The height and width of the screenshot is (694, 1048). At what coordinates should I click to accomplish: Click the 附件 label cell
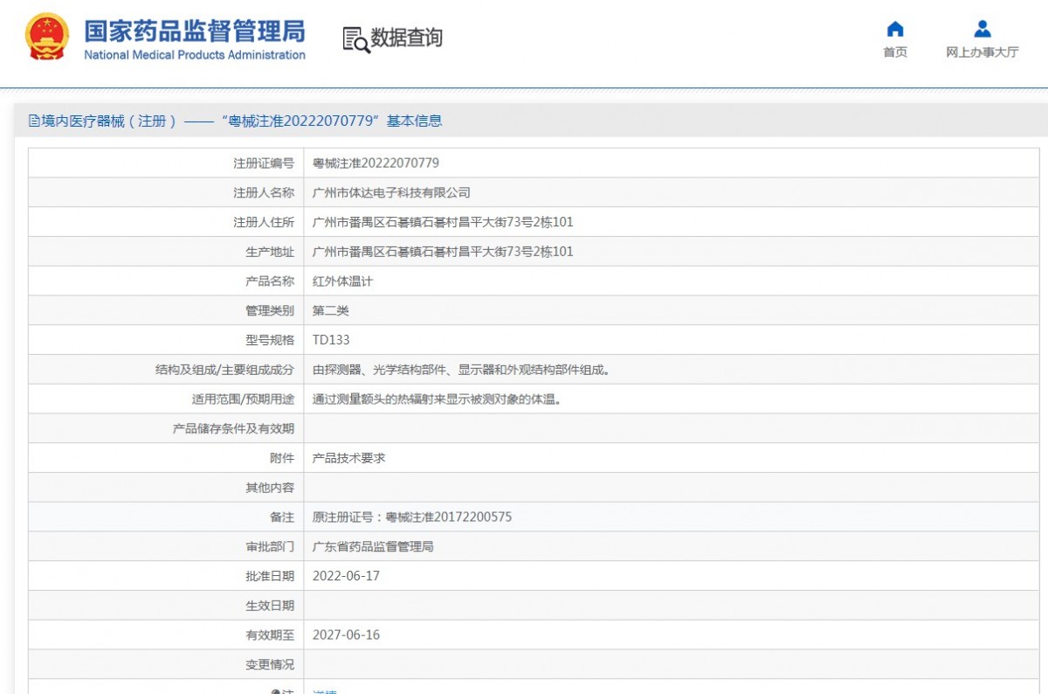(166, 458)
